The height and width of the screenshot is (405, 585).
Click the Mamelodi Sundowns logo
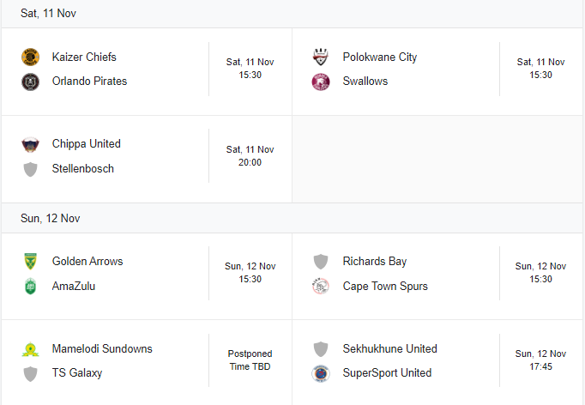(x=30, y=349)
